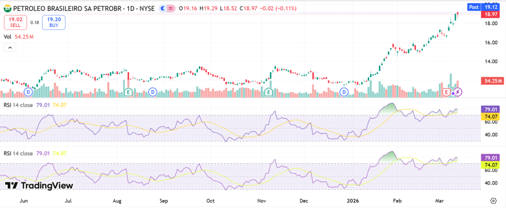Screen dimensions: 506x208
Task: Toggle the moon extended-hours session indicator
Action: [x=162, y=7]
